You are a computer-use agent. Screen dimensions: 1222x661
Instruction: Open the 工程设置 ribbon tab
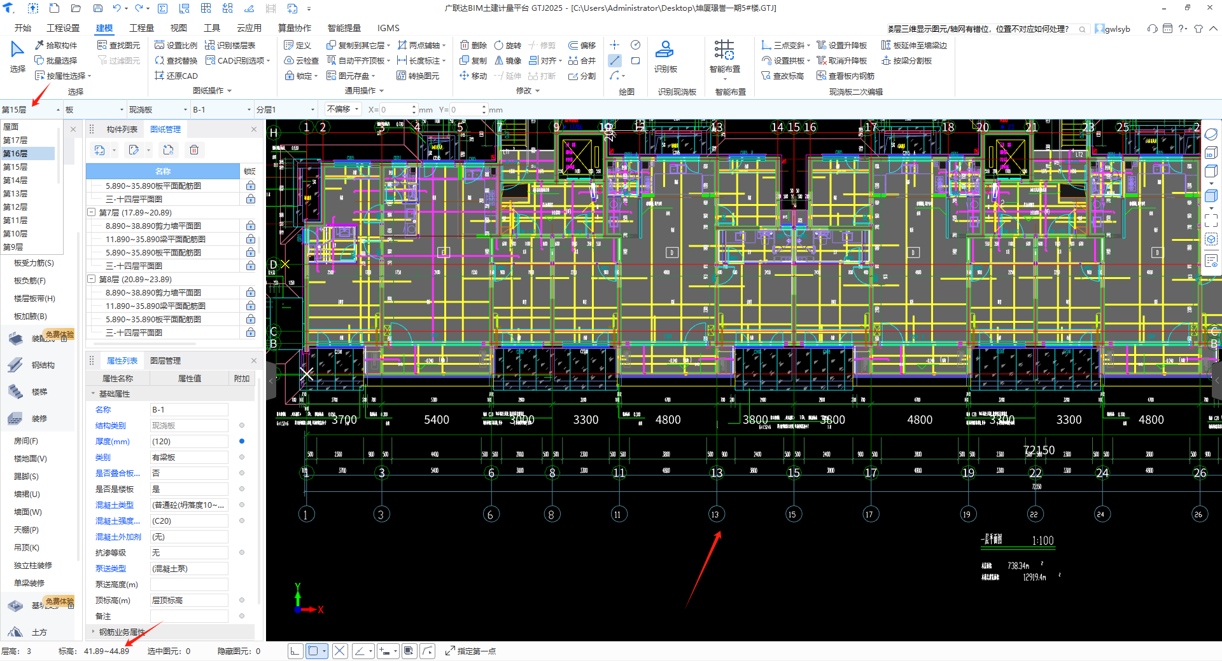pos(63,28)
